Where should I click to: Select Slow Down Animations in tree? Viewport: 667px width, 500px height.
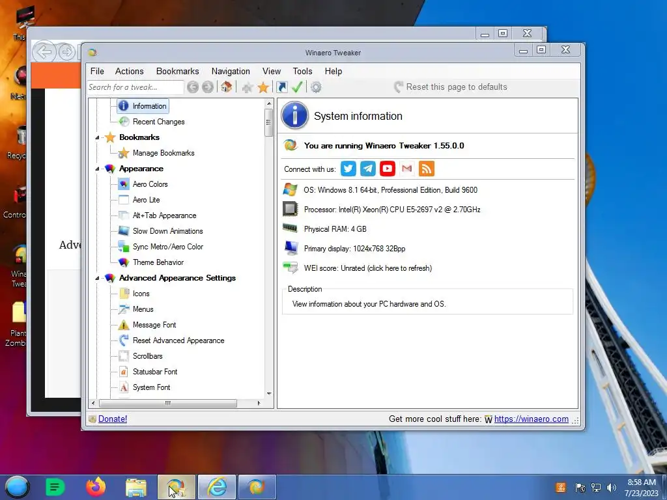pos(168,231)
